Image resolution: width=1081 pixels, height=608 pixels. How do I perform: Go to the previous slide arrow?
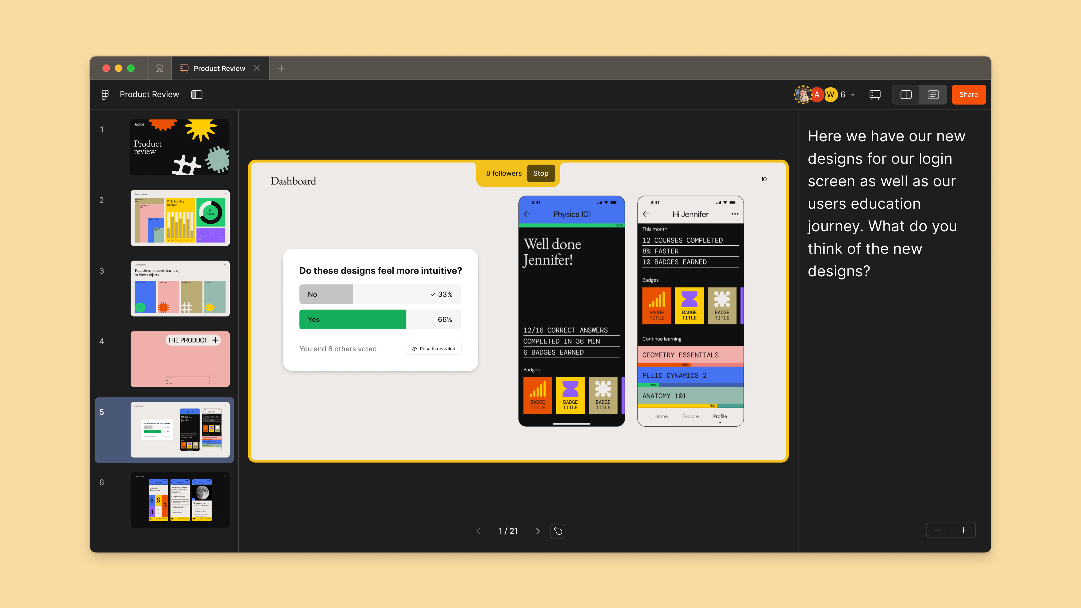pyautogui.click(x=479, y=531)
